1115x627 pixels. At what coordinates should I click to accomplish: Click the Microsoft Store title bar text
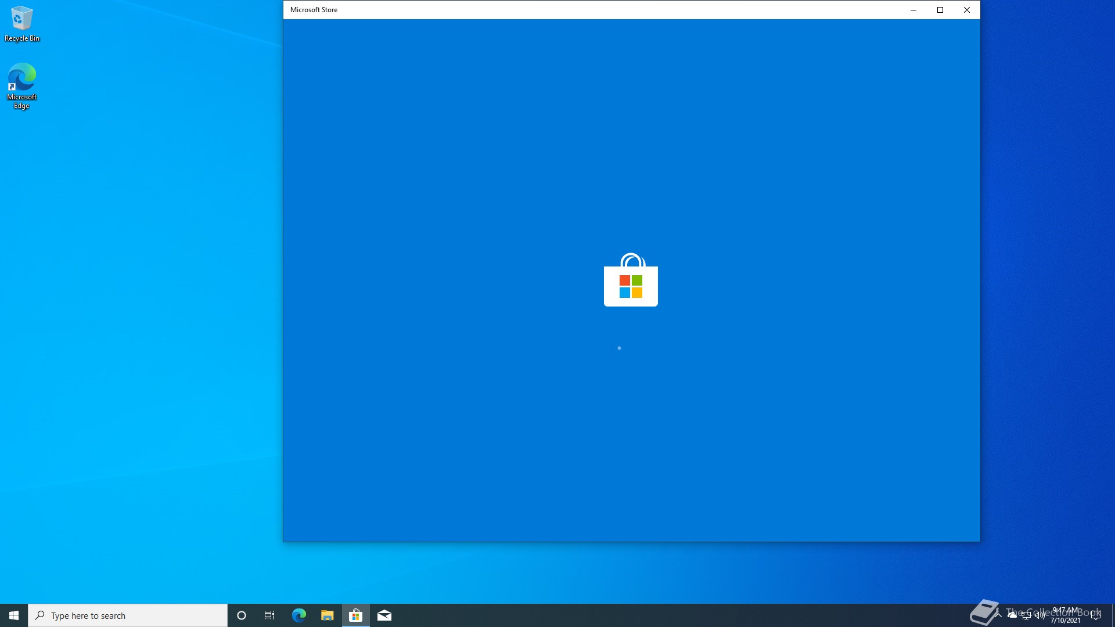(x=314, y=10)
